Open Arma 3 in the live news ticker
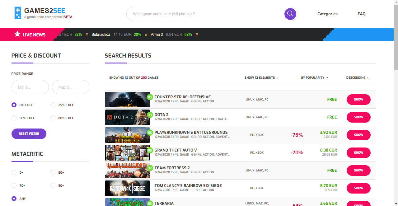The height and width of the screenshot is (206, 398). (157, 35)
